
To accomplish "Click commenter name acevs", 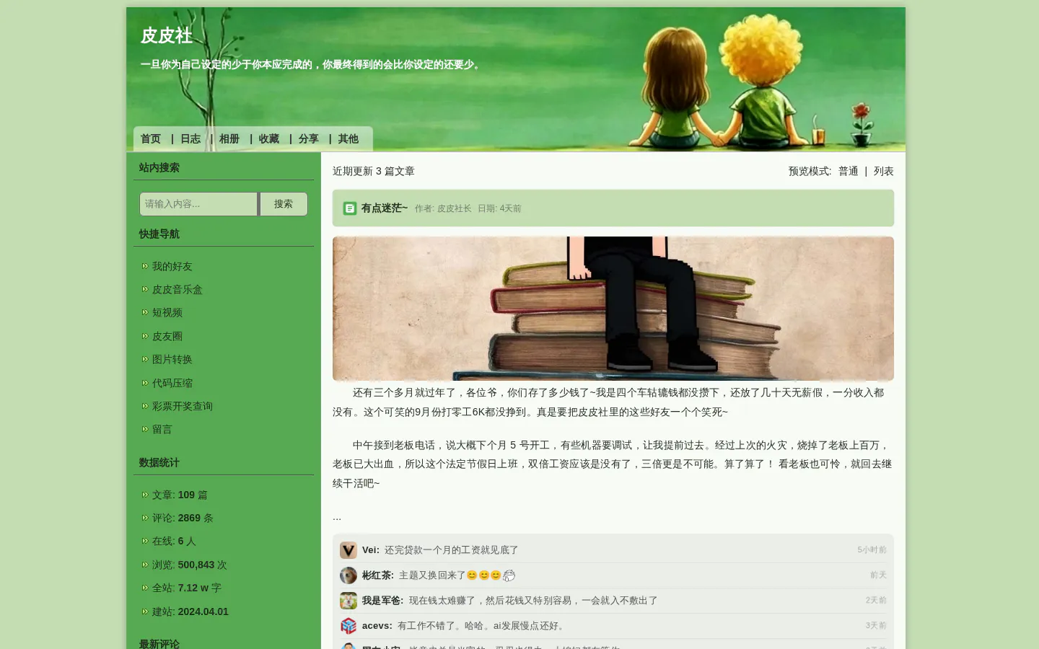I will pyautogui.click(x=377, y=626).
